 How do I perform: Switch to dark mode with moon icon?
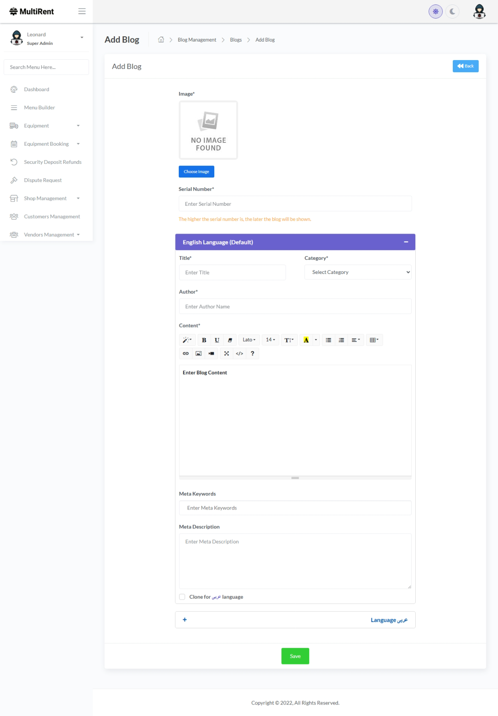(x=452, y=12)
